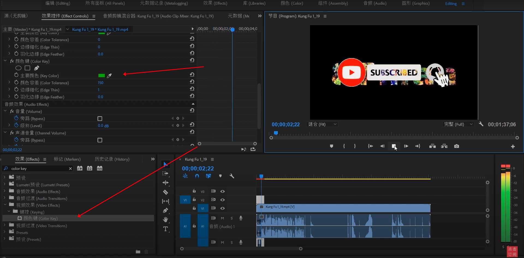Create 4-point polygon mask for Color Key
Image resolution: width=524 pixels, height=258 pixels.
pos(27,68)
